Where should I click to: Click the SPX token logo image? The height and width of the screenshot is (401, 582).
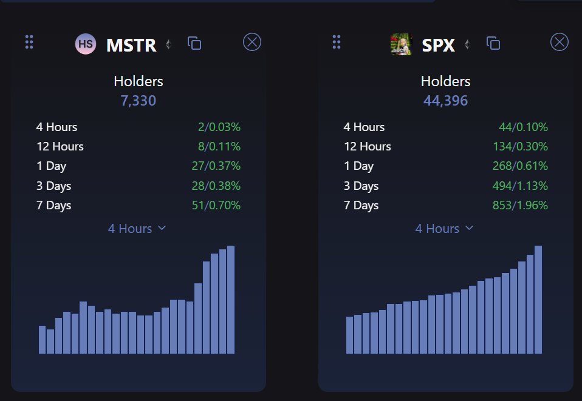point(401,44)
